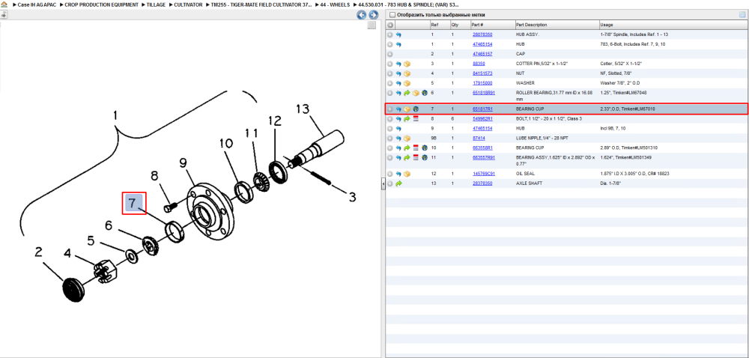Open part number link 549962R1
The height and width of the screenshot is (358, 749).
[x=482, y=119]
